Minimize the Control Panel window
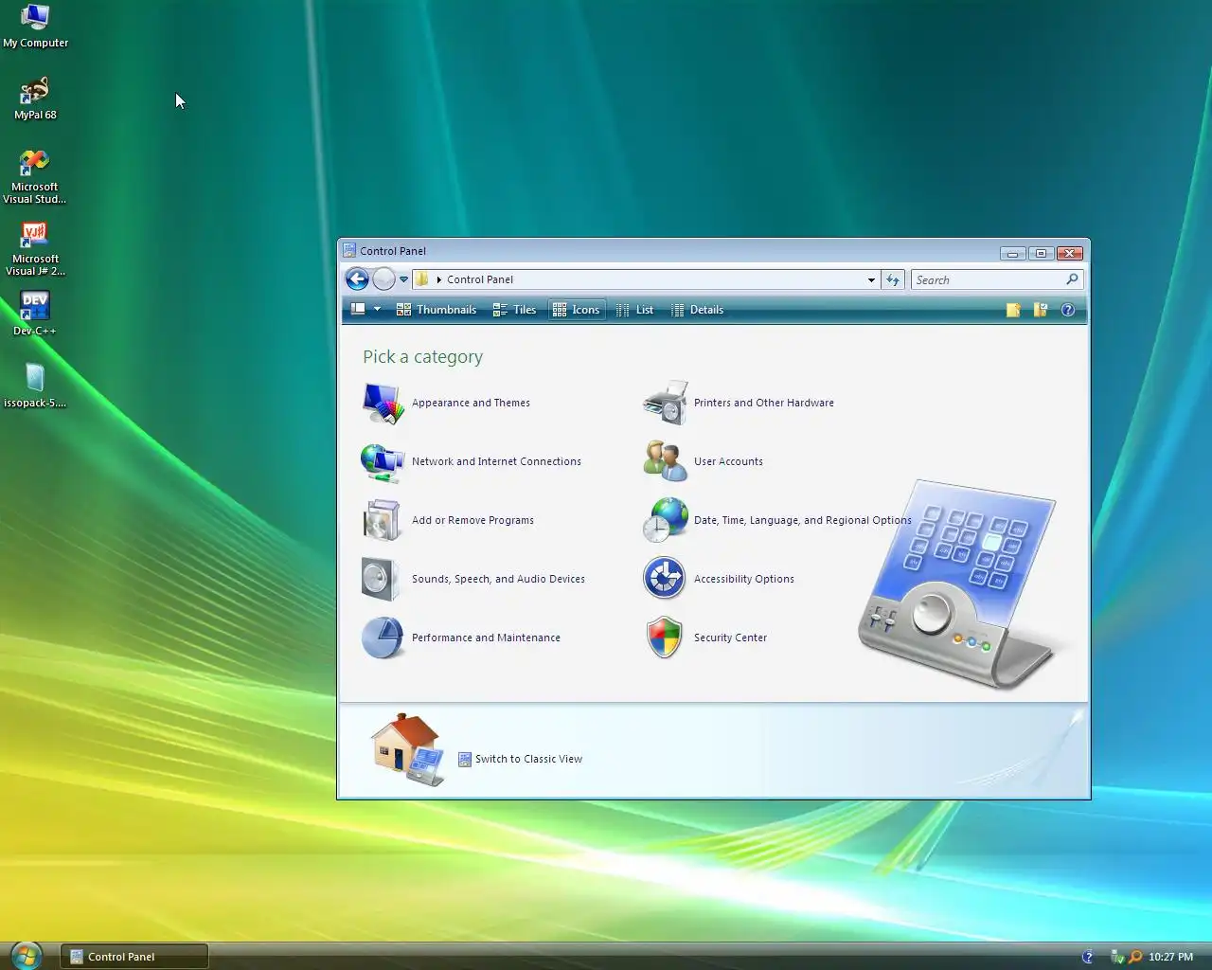Screen dimensions: 1212x970 [x=1012, y=253]
